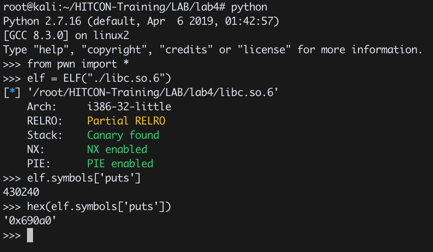Click the word "license" in help text

point(264,49)
